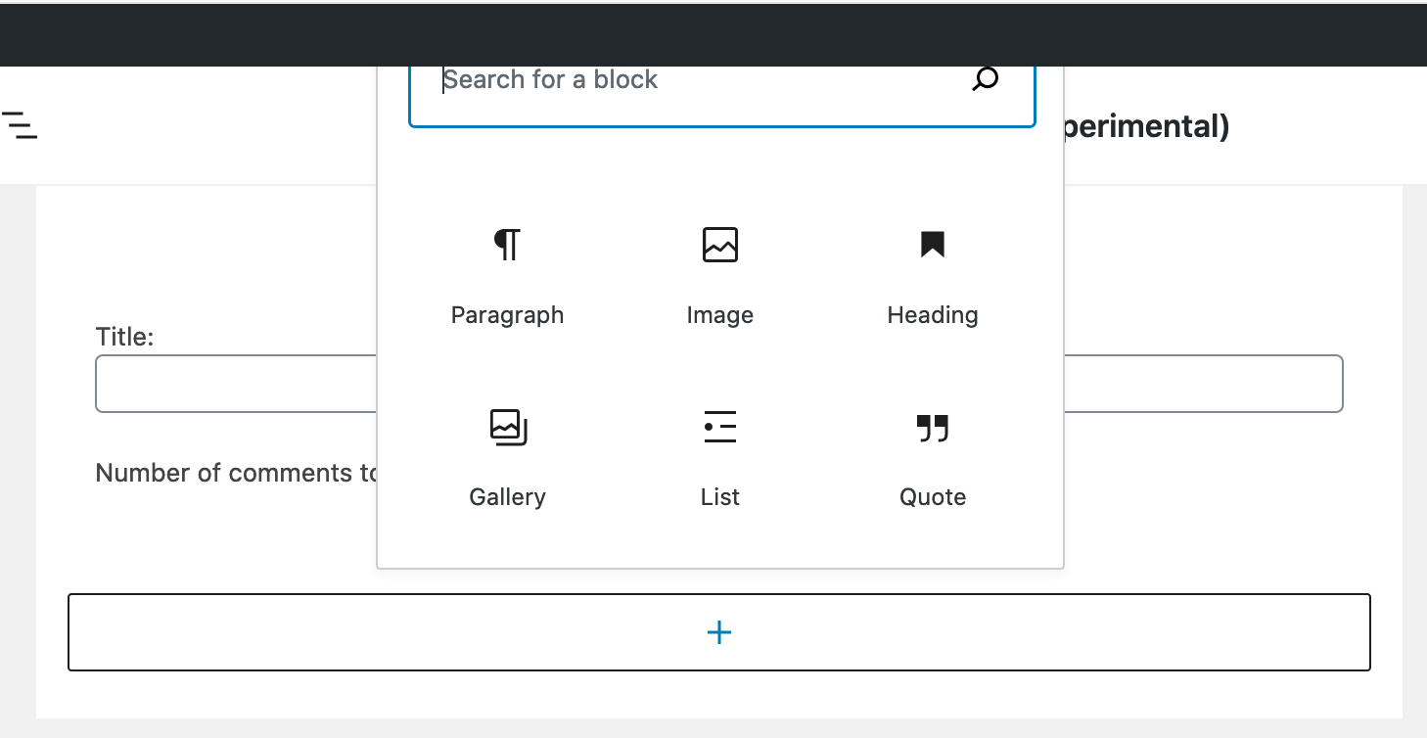
Task: Insert a List block
Action: coord(719,427)
